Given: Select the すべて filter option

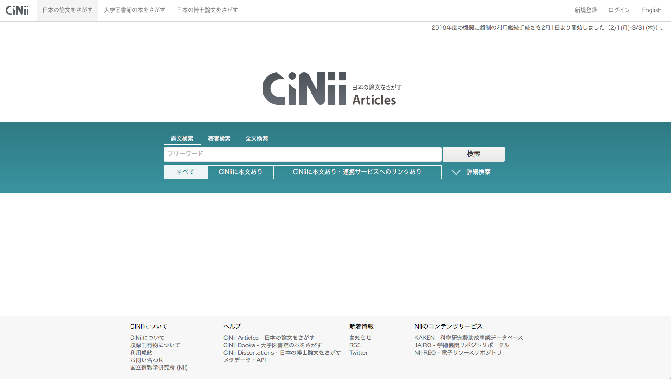Looking at the screenshot, I should click(x=185, y=172).
